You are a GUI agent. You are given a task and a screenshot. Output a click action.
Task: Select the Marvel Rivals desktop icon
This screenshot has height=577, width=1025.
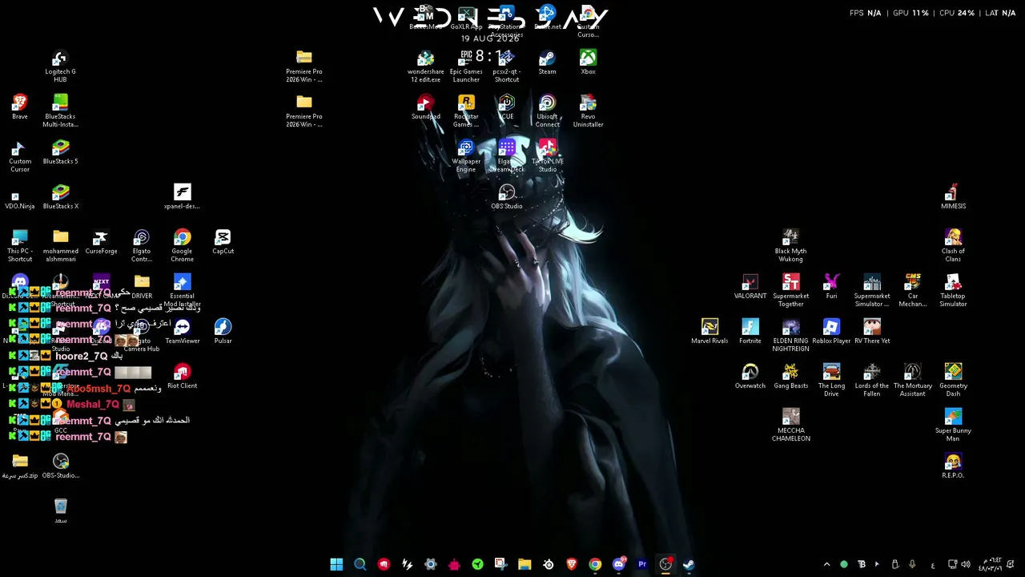click(709, 332)
